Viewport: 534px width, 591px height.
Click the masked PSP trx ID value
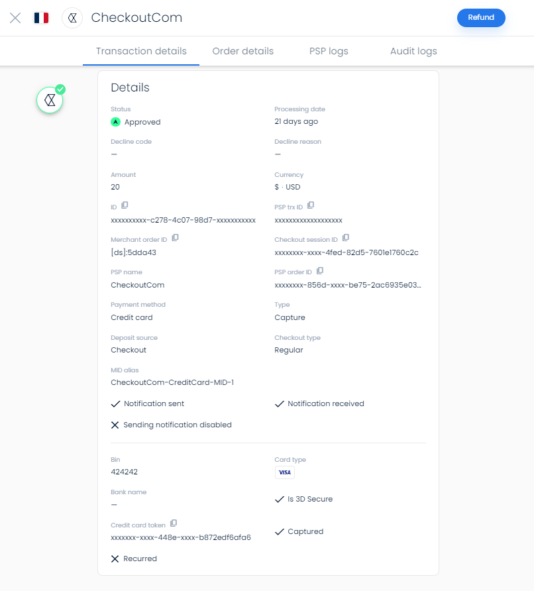(308, 220)
